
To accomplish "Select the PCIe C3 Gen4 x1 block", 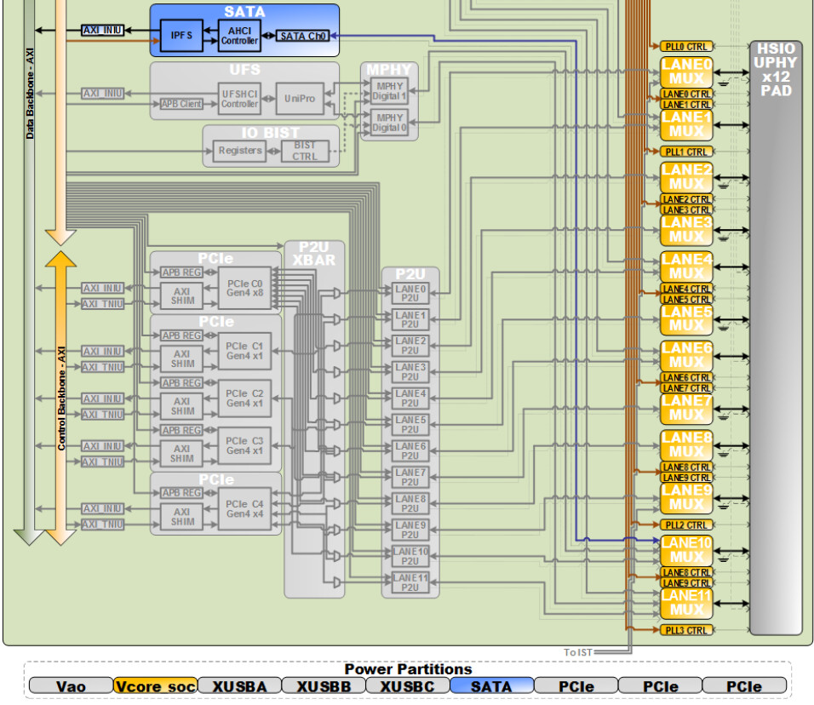I will (244, 445).
